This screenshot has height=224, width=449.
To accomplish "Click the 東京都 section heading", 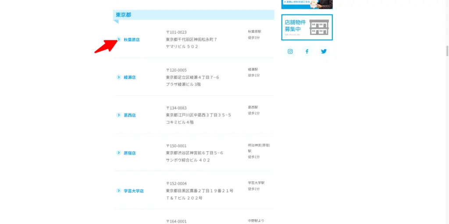I will point(193,15).
